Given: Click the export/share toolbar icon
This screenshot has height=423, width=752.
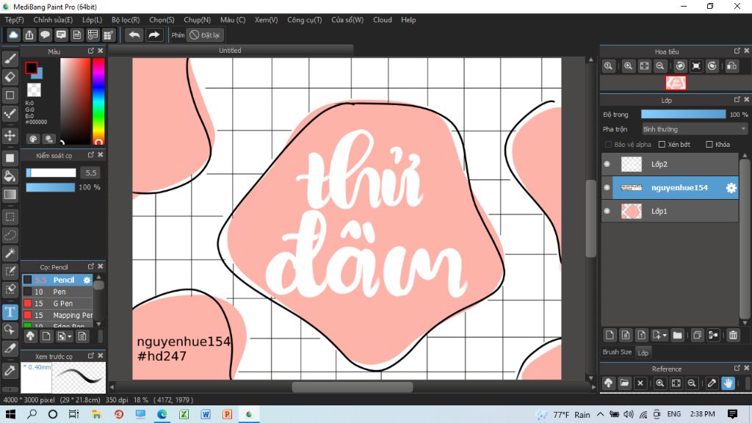Looking at the screenshot, I should pyautogui.click(x=29, y=35).
